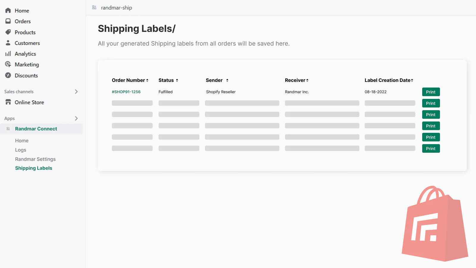Image resolution: width=476 pixels, height=268 pixels.
Task: Open order link #SHOP91-1256
Action: coord(126,92)
